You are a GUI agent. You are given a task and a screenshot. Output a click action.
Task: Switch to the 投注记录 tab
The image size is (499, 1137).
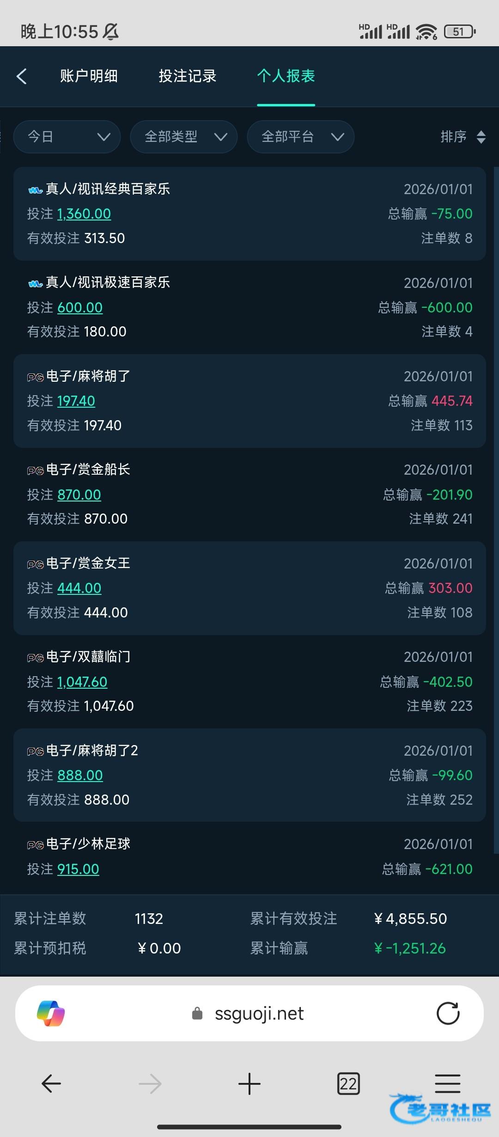[x=188, y=76]
